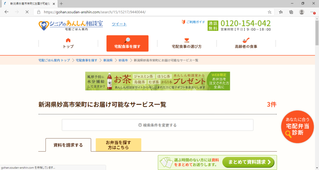Open 高齢者の食事 menu
Viewport: 319px width, 170px height.
246,43
